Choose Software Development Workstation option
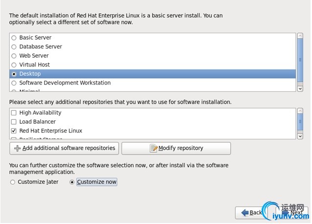The width and height of the screenshot is (312, 224). pyautogui.click(x=14, y=83)
